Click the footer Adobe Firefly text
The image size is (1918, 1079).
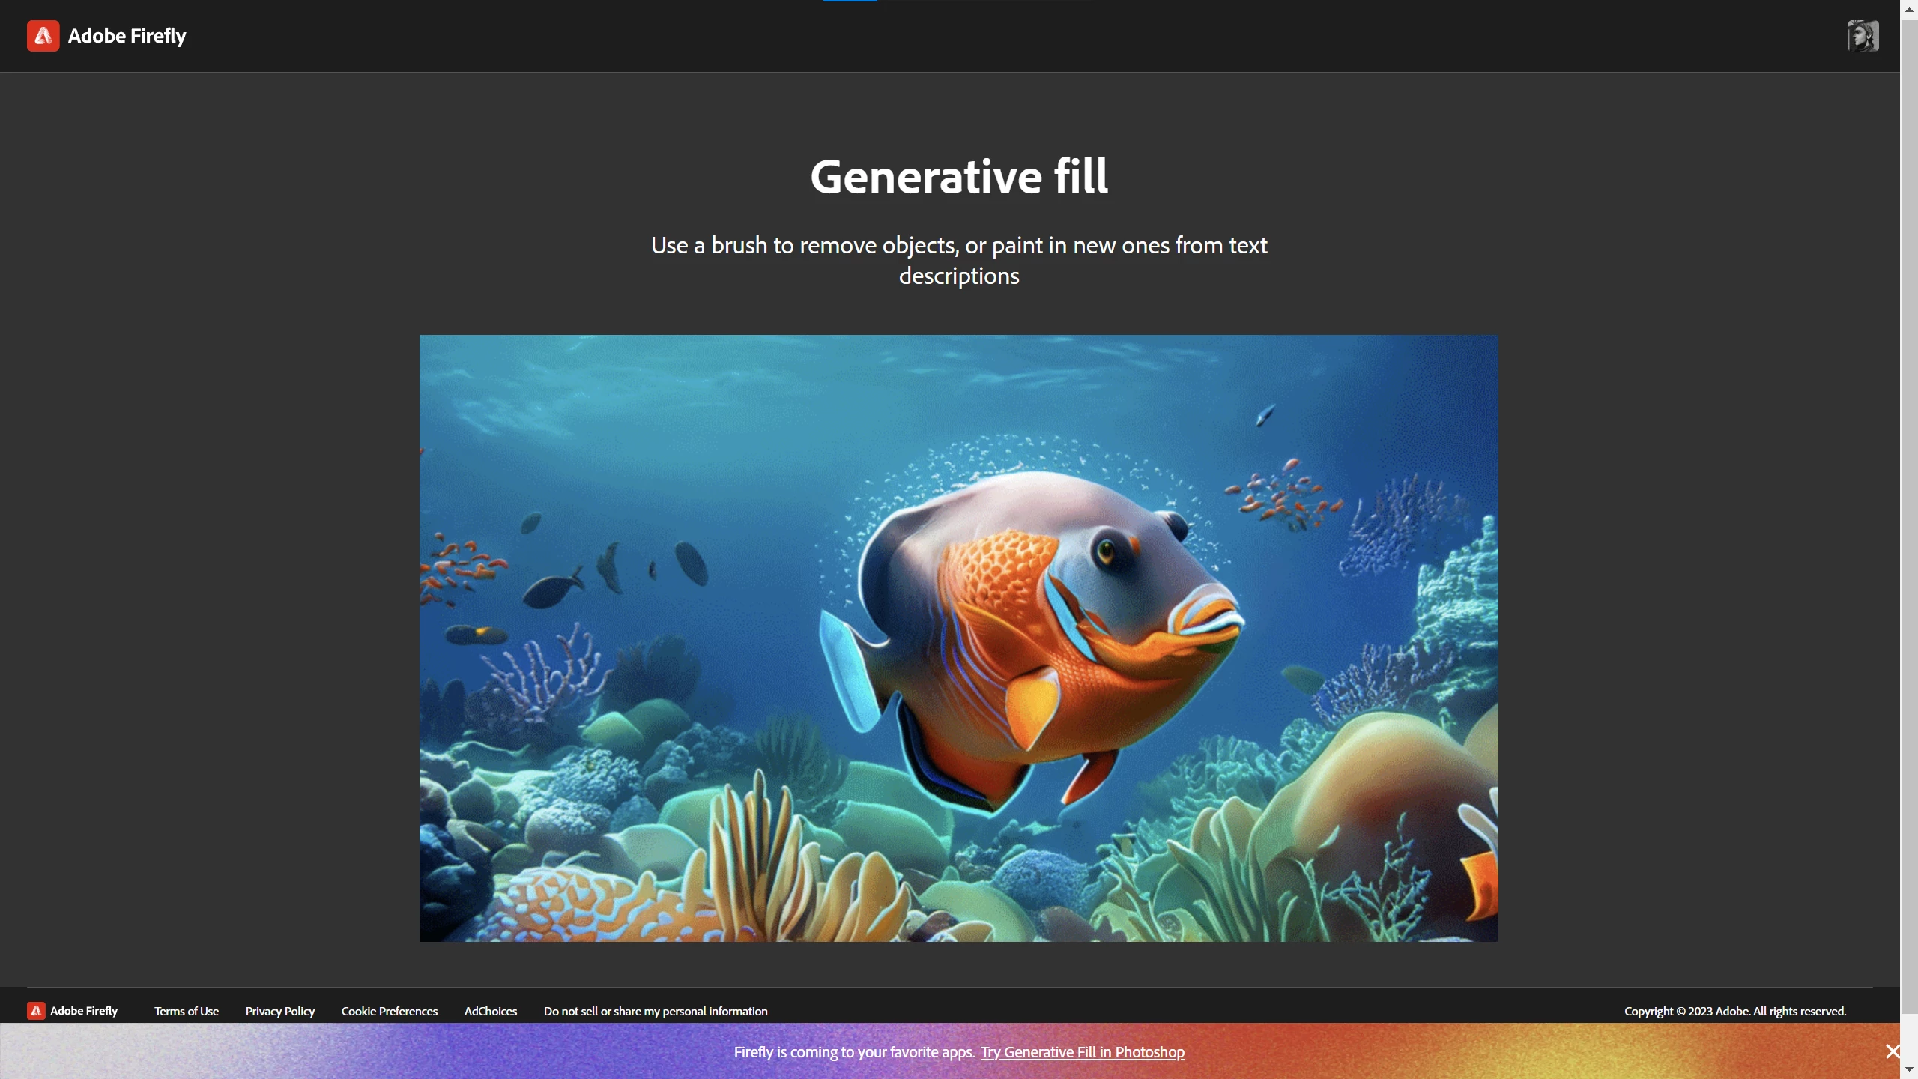coord(84,1011)
